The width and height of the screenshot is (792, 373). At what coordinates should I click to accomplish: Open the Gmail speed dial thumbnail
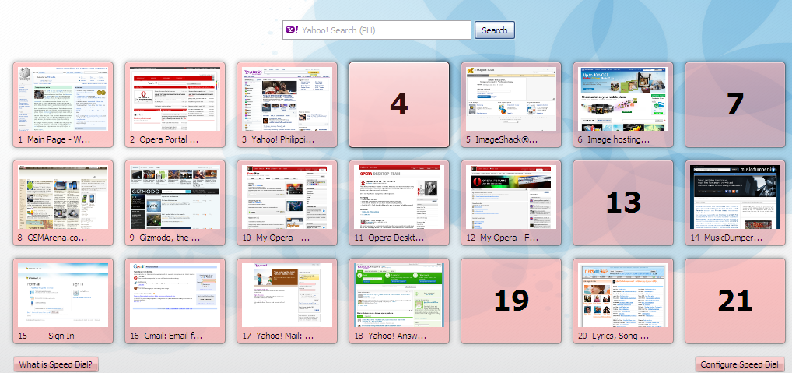(x=175, y=296)
